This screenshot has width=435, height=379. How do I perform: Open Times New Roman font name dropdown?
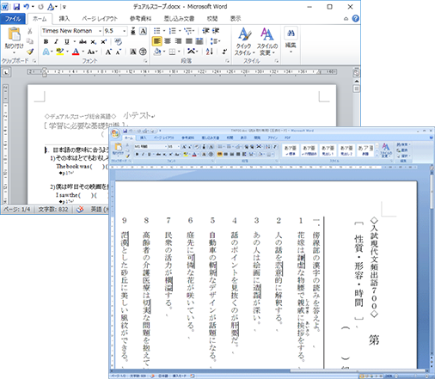pyautogui.click(x=100, y=31)
